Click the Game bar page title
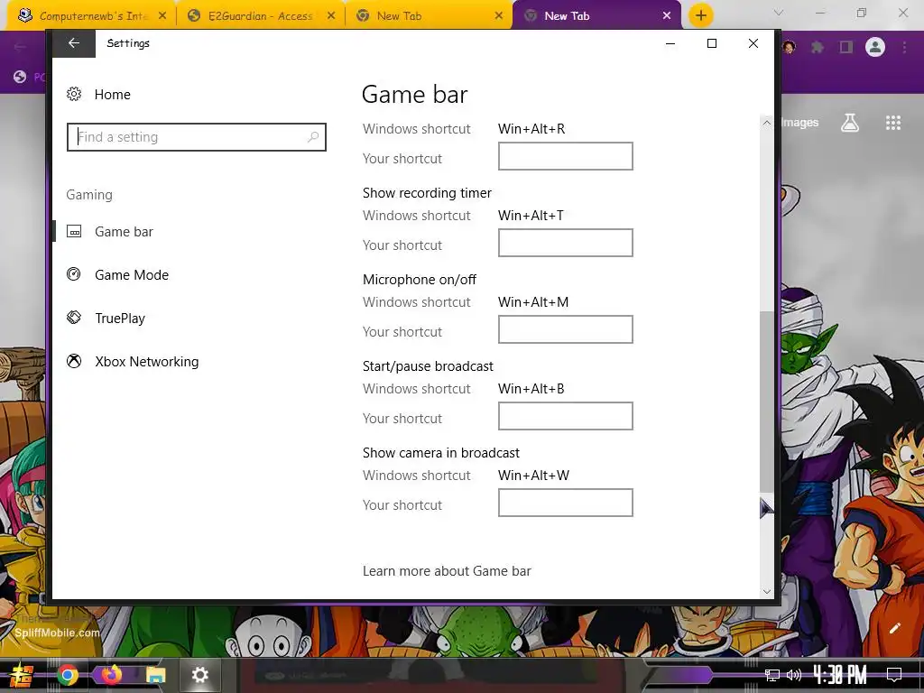Screen dimensions: 924x693 click(415, 94)
